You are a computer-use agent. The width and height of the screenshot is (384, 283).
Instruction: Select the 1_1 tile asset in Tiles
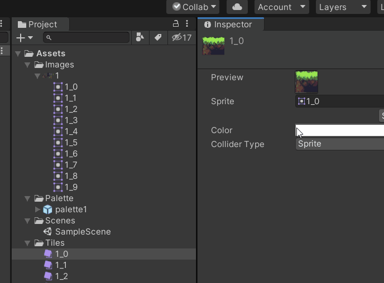tap(61, 265)
